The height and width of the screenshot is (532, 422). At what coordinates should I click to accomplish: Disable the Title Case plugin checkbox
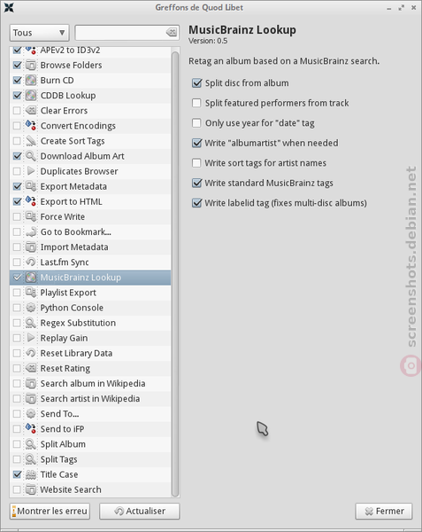(17, 474)
